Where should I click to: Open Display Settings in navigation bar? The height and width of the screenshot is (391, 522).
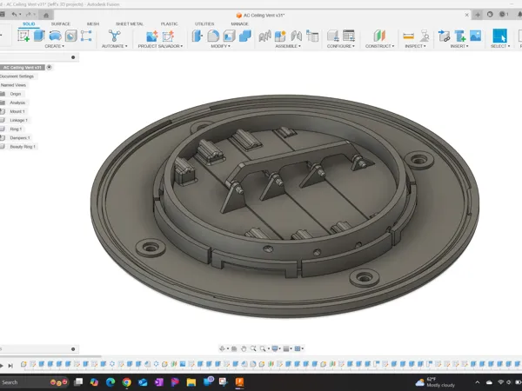click(x=276, y=348)
